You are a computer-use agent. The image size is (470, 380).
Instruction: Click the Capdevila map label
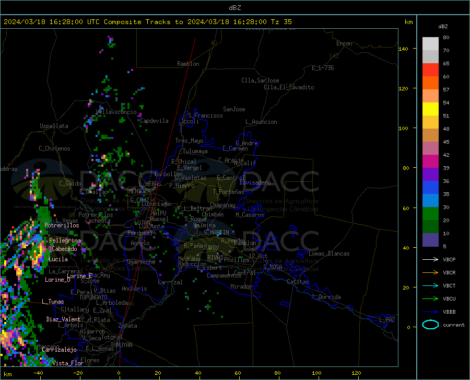coord(154,121)
